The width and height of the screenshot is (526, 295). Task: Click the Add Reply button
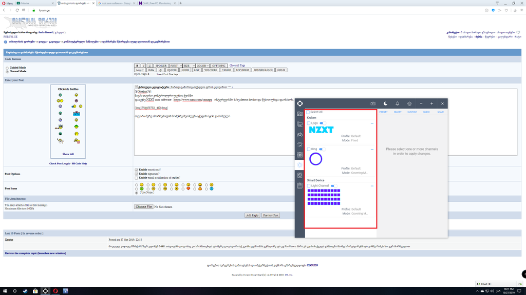coord(252,216)
